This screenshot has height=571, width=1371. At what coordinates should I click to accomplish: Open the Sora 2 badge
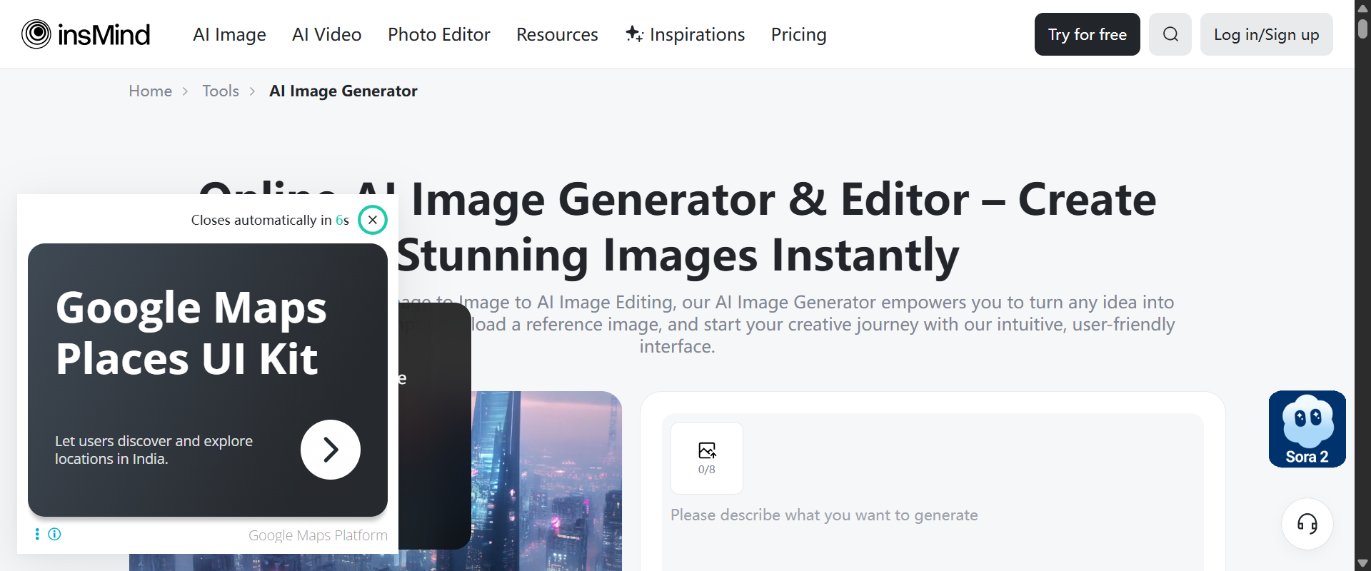(1307, 429)
